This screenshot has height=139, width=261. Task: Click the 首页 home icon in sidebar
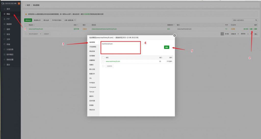(x=5, y=9)
